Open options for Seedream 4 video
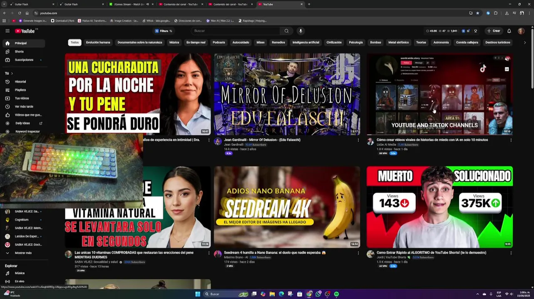The width and height of the screenshot is (534, 299). click(x=358, y=253)
